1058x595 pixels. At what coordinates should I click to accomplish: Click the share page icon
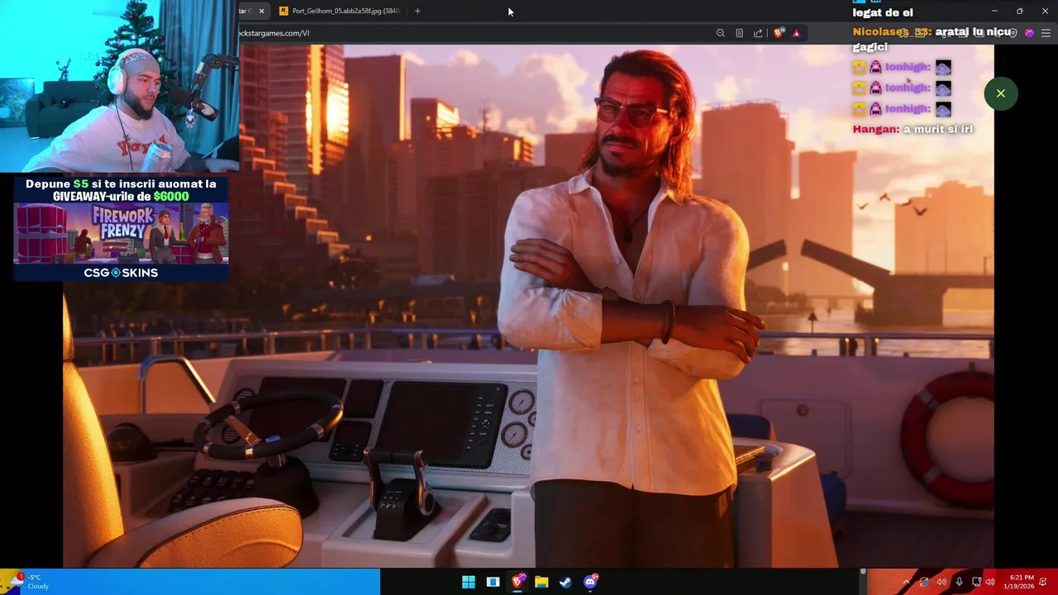pos(758,33)
